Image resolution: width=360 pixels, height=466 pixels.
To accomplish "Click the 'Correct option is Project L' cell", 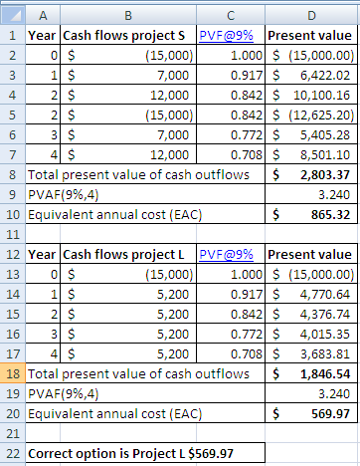I will pyautogui.click(x=145, y=453).
